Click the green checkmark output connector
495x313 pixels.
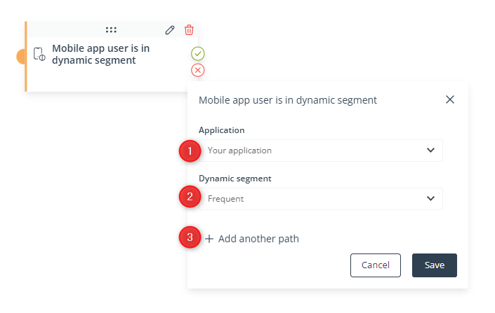point(198,53)
